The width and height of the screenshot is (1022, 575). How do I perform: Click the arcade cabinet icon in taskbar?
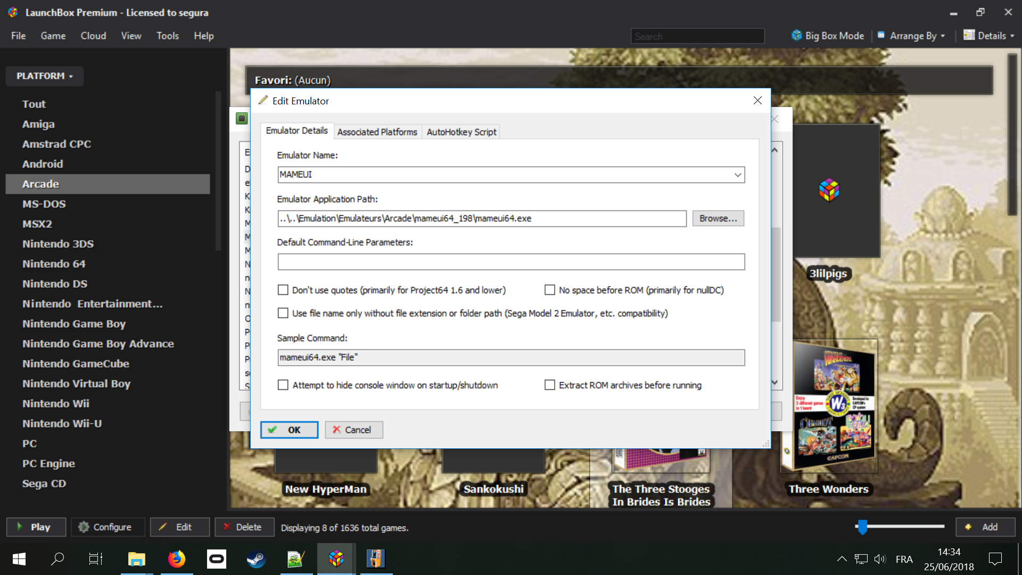pos(376,559)
